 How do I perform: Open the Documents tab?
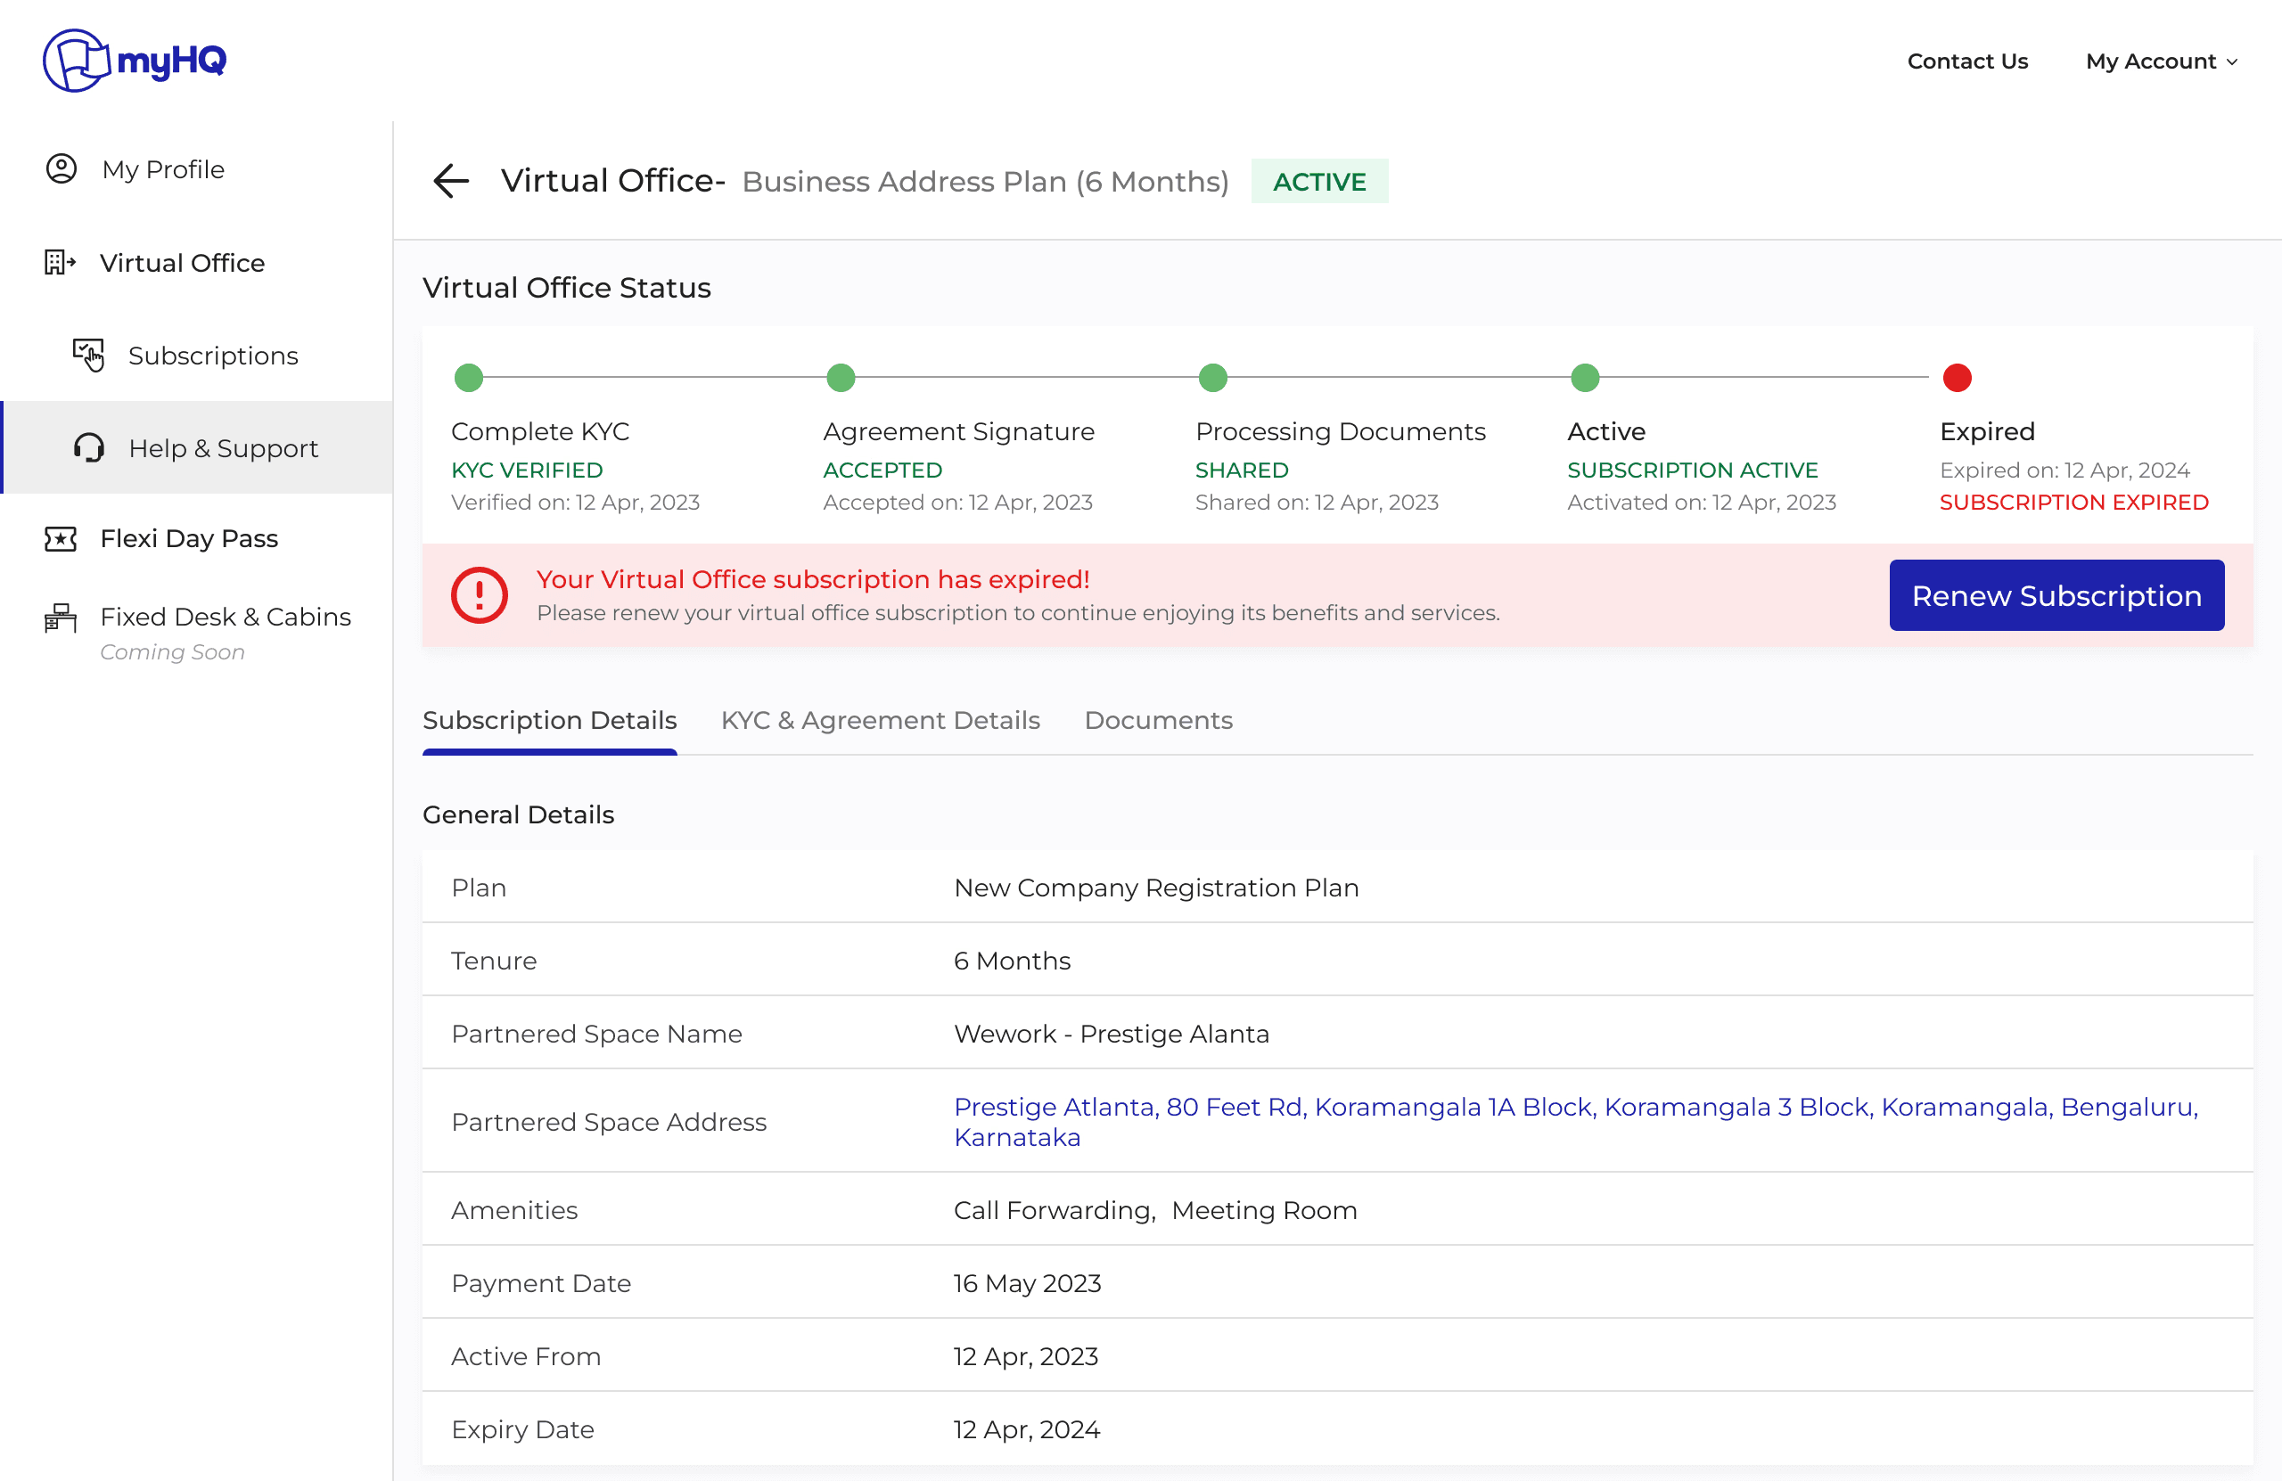(1157, 720)
